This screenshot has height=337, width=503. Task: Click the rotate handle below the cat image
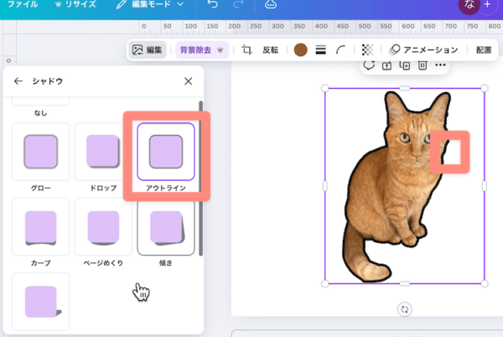pos(405,309)
